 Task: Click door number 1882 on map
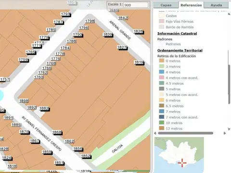point(44,109)
